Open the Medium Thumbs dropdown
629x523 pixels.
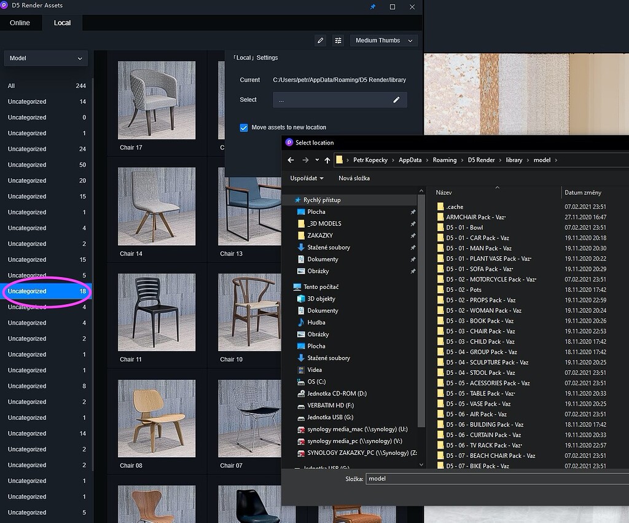[x=383, y=41]
